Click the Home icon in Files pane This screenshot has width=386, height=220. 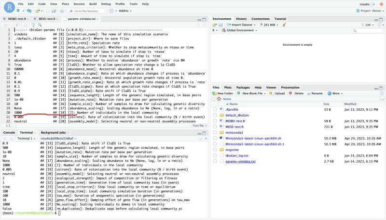pos(219,99)
